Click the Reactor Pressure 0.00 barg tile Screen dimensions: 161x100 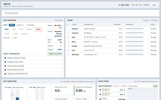84,90
